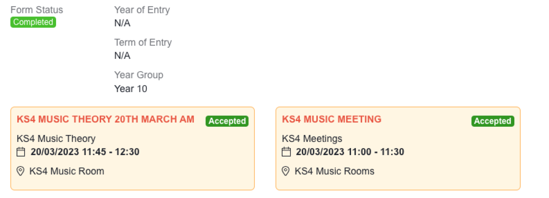Select the date 20/03/2023 11:00 - 11:30

(x=350, y=152)
